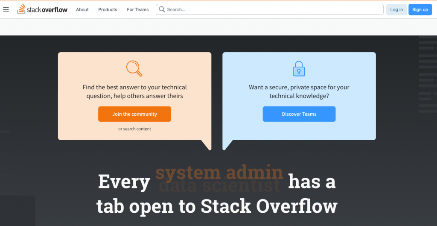This screenshot has width=437, height=226.
Task: Click the 'Want a secure, private space' text
Action: [x=299, y=91]
